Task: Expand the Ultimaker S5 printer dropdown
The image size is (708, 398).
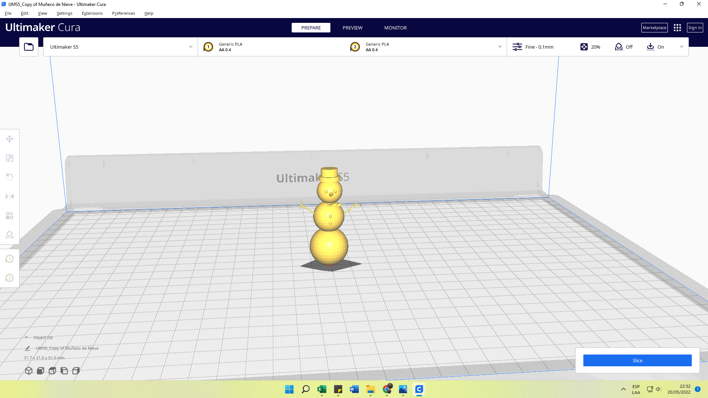Action: (x=191, y=47)
